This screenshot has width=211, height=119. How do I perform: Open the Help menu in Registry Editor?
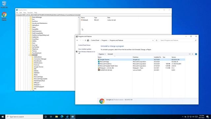point(36,13)
